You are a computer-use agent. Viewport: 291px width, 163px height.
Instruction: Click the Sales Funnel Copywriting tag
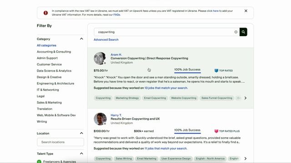[x=217, y=98]
